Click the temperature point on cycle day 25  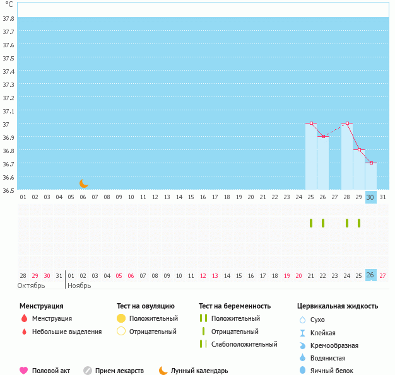coord(311,124)
